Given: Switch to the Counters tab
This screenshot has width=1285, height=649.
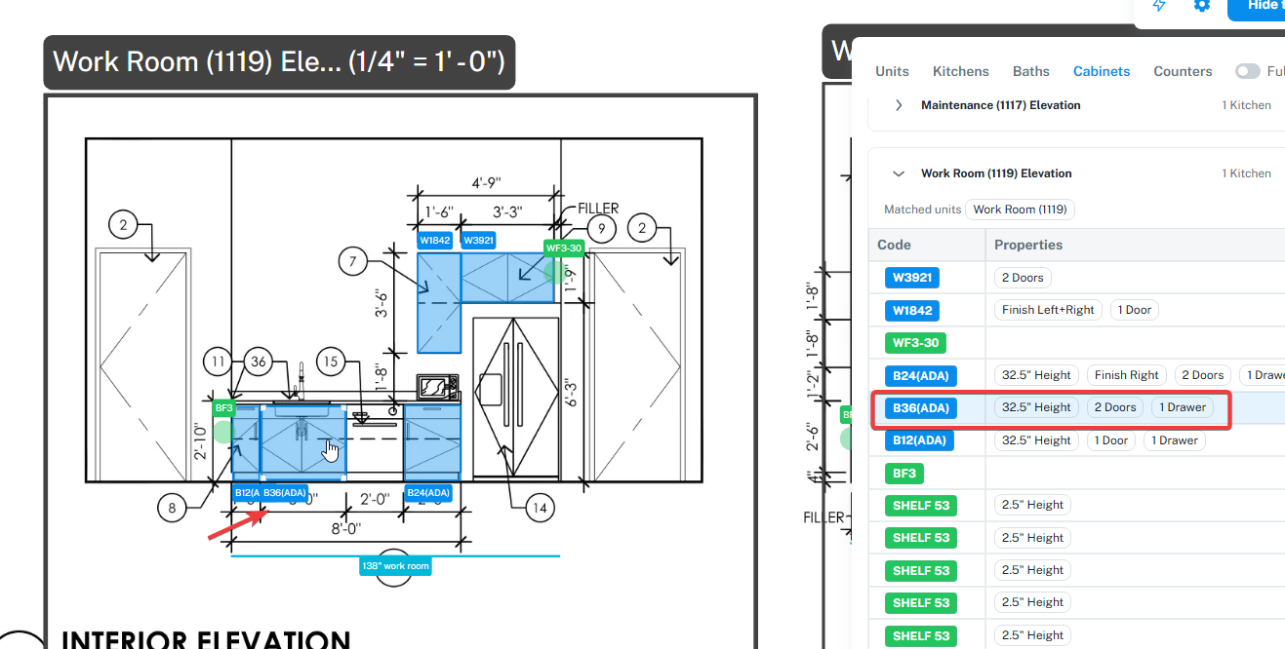Looking at the screenshot, I should pos(1183,71).
